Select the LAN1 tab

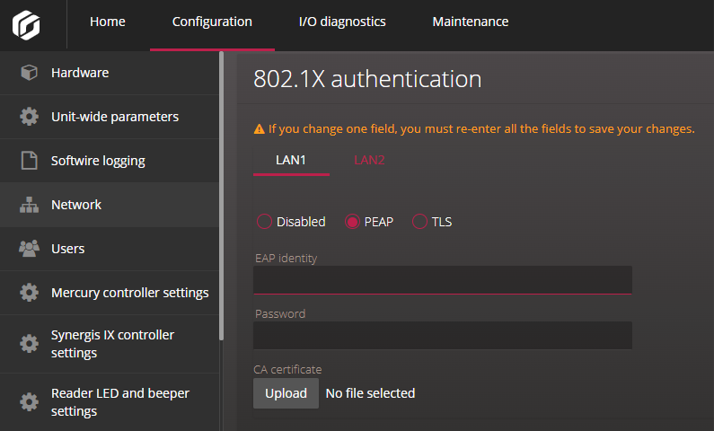coord(291,160)
